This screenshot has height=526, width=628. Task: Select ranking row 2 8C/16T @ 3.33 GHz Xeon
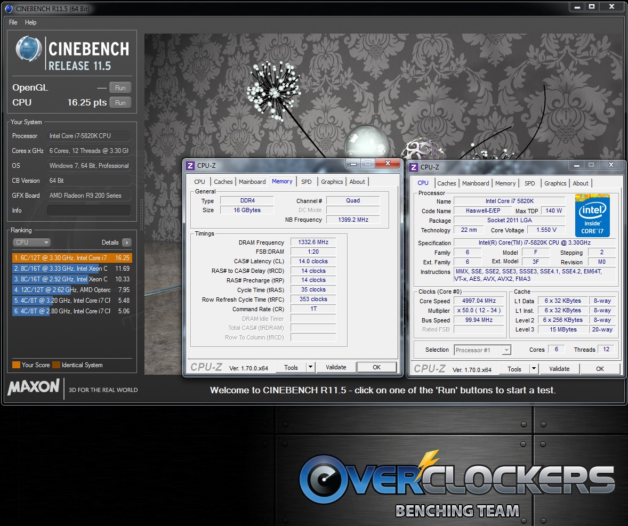pyautogui.click(x=72, y=269)
